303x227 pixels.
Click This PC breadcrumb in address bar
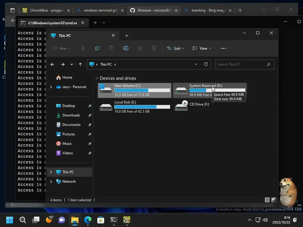(x=106, y=64)
